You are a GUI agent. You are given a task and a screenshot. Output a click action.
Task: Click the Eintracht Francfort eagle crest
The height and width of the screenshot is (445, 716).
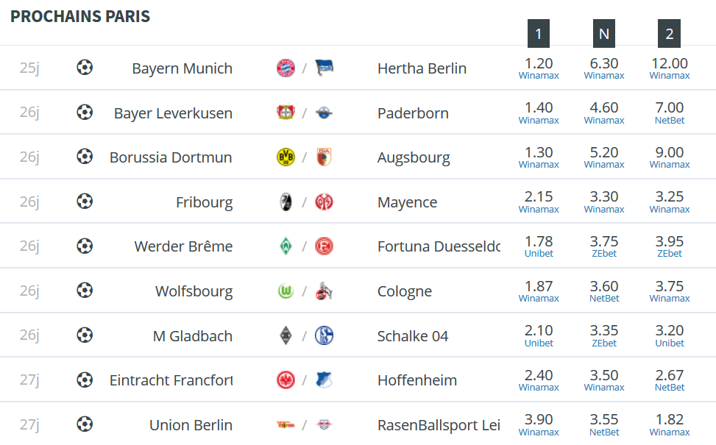[x=286, y=380]
